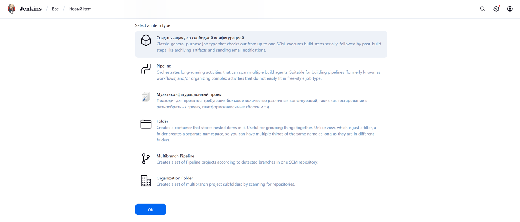This screenshot has width=520, height=222.
Task: Click the Organization Folder building icon
Action: (x=146, y=181)
